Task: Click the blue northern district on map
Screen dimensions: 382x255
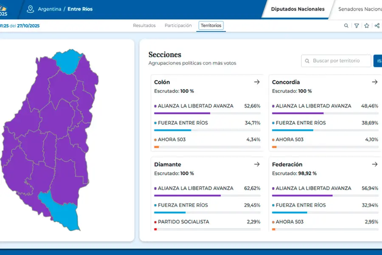Action: [x=67, y=62]
